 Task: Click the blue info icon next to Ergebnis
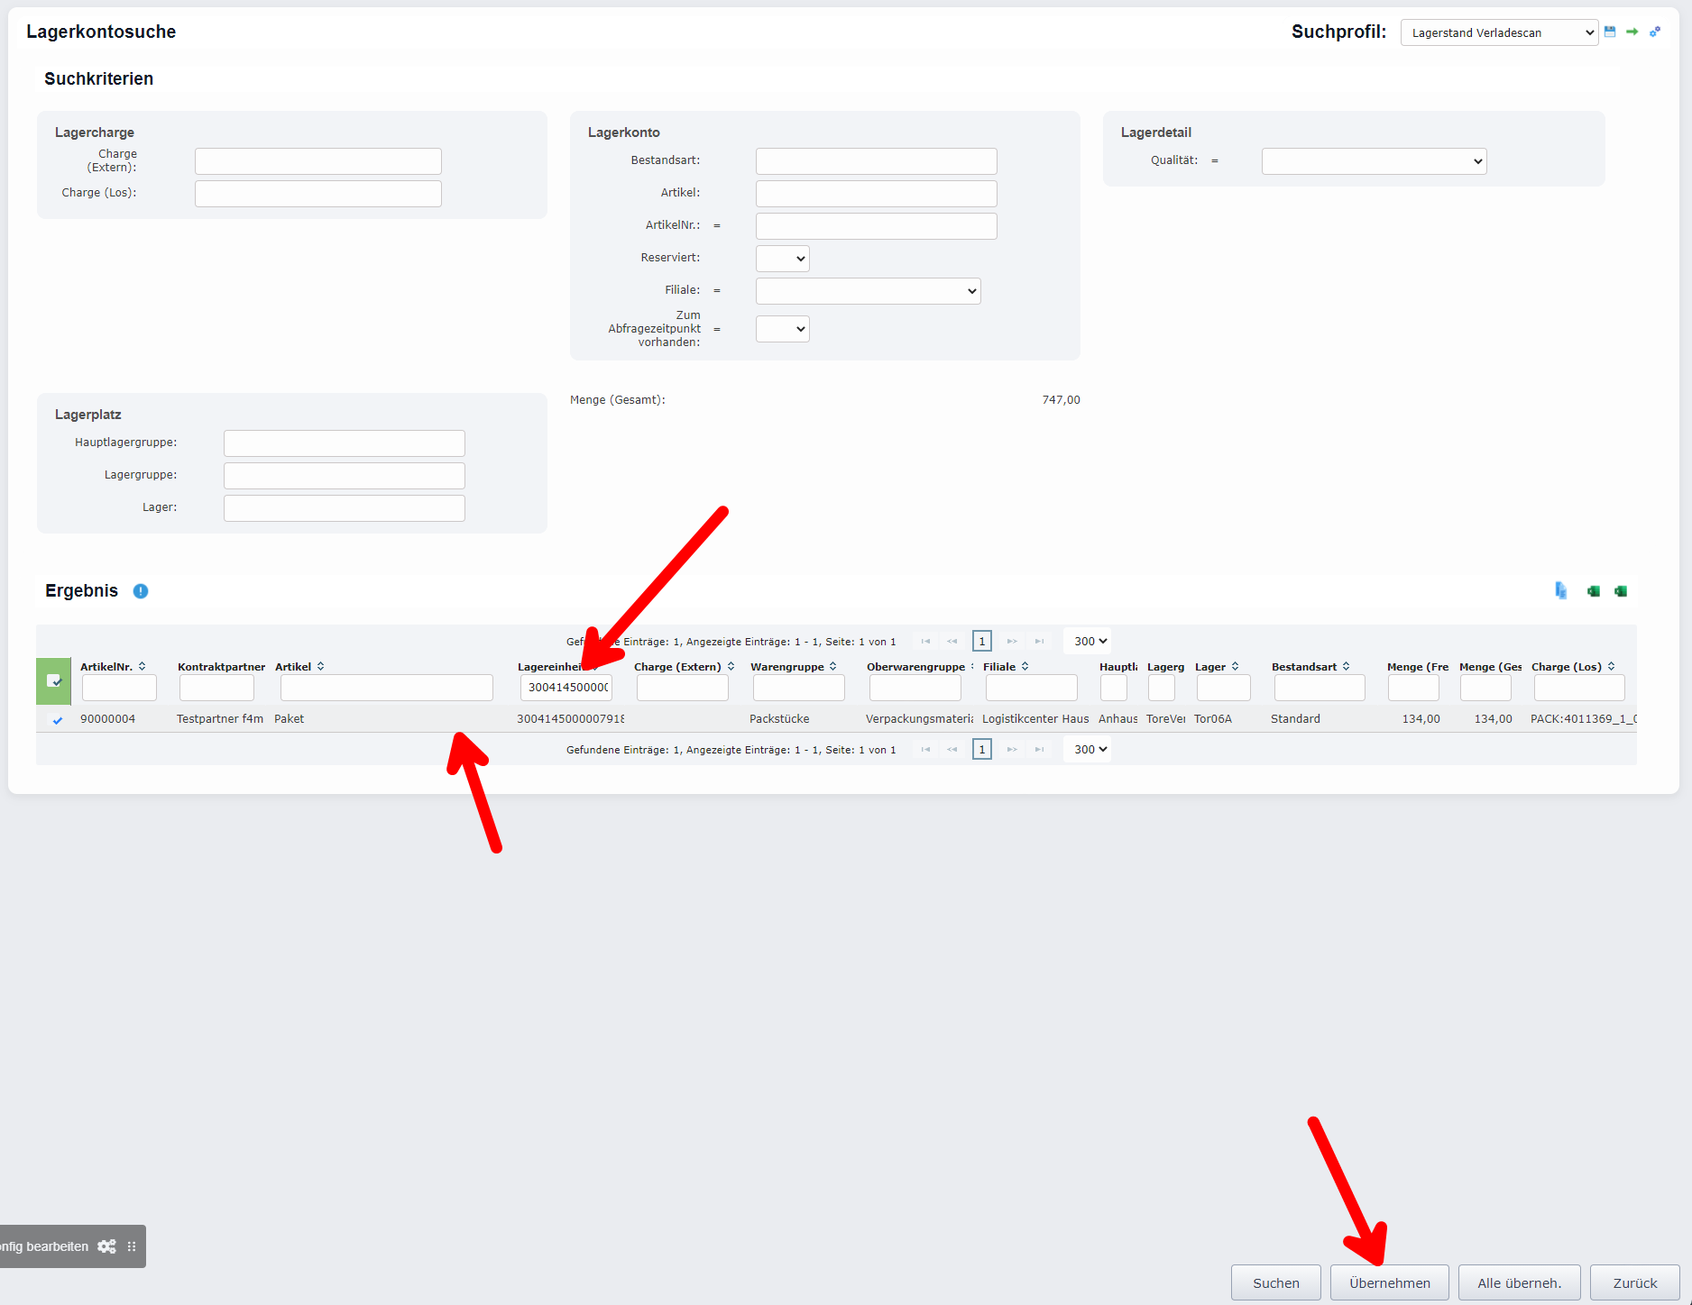point(141,591)
